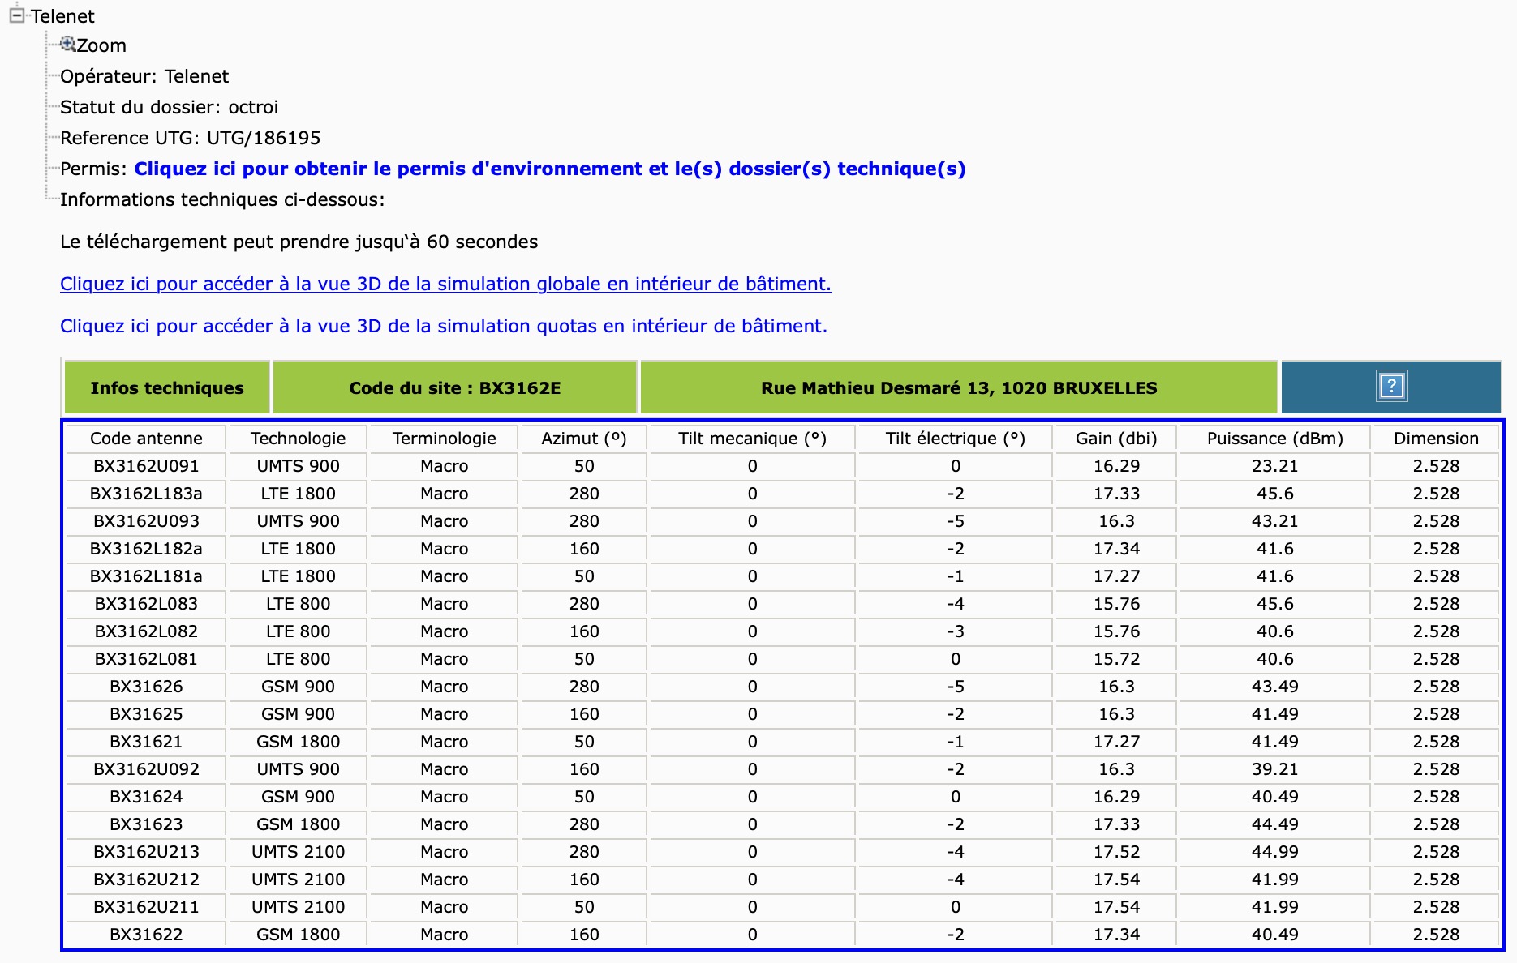Select antenna code BX3162L083

click(146, 604)
